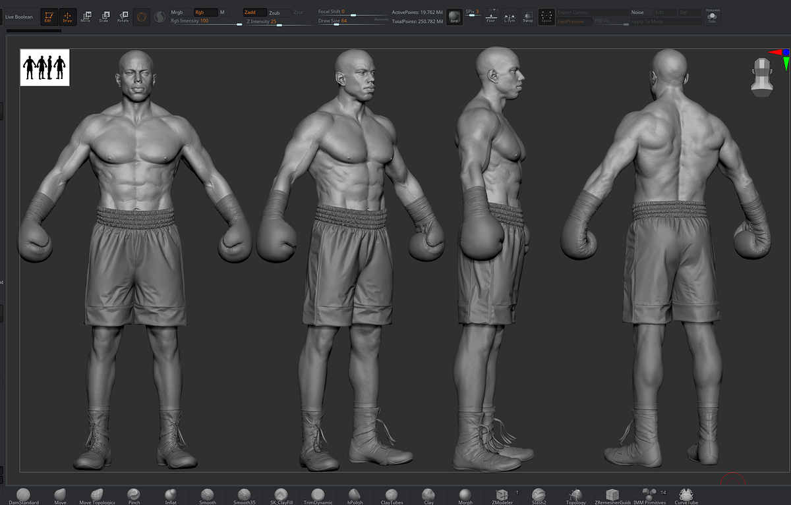
Task: Click the FastPreview button
Action: pos(573,22)
